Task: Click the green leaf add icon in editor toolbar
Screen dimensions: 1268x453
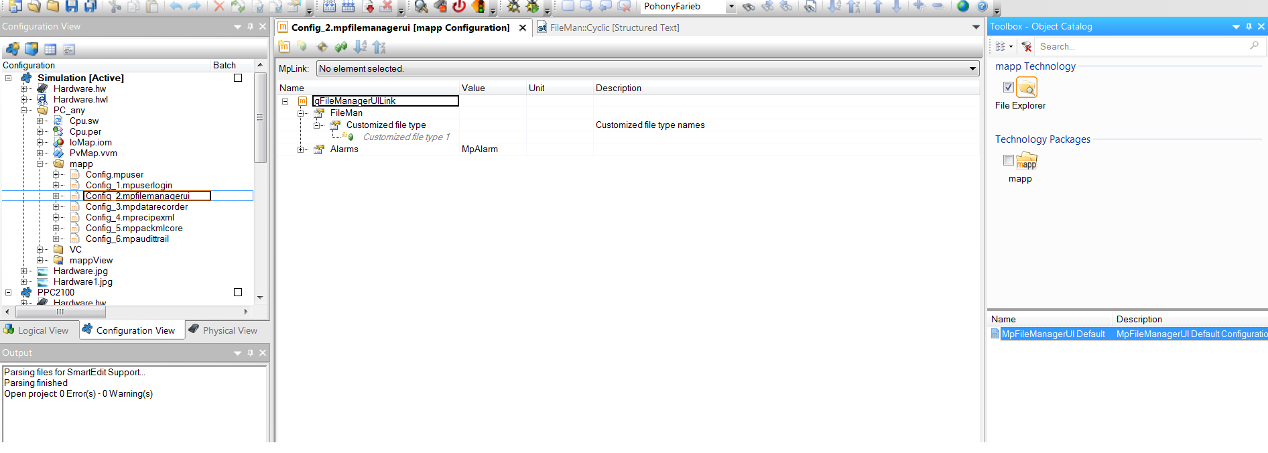Action: pos(302,46)
